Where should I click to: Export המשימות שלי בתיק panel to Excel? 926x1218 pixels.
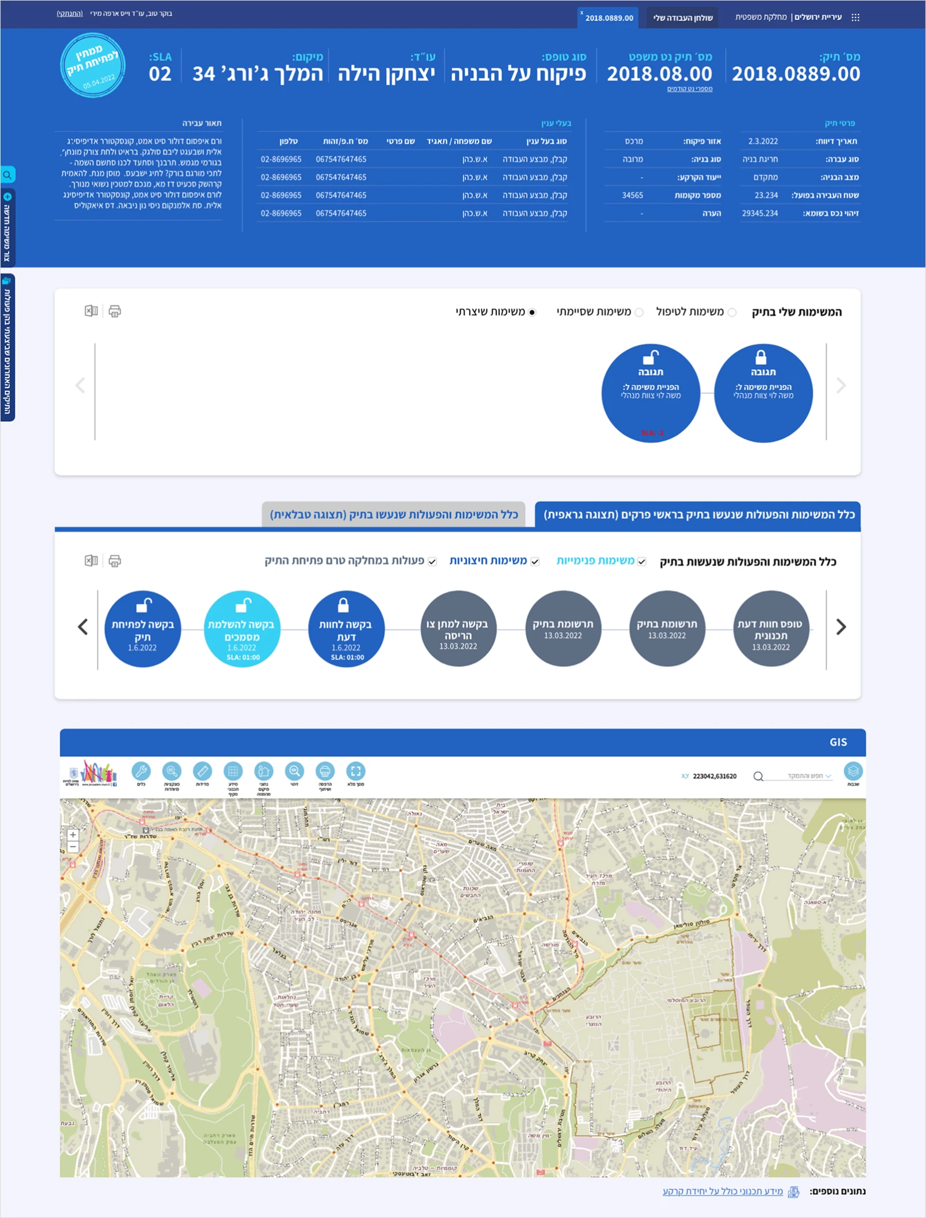pos(91,311)
